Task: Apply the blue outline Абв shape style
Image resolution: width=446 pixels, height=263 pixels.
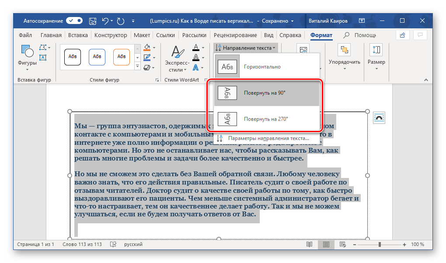Action: click(97, 57)
